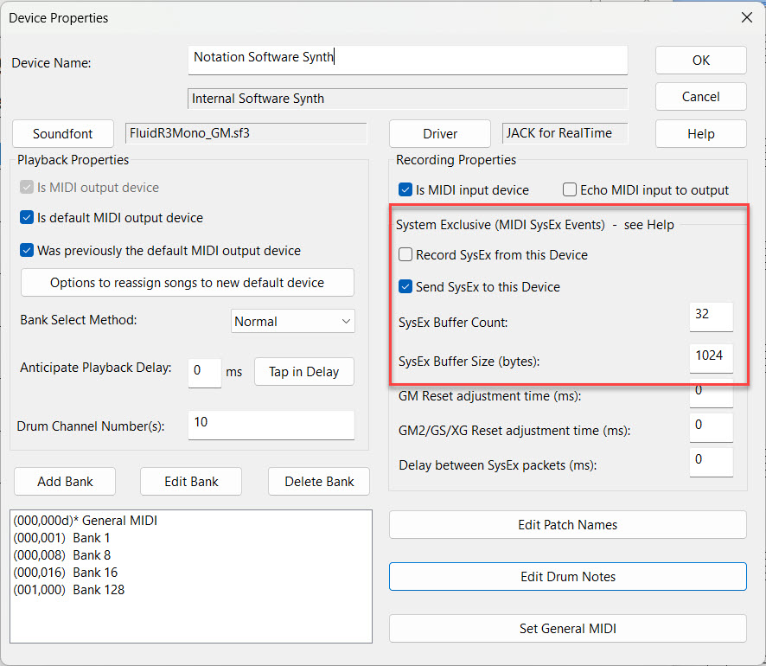
Task: Open the Bank Select Method dropdown
Action: [x=293, y=321]
